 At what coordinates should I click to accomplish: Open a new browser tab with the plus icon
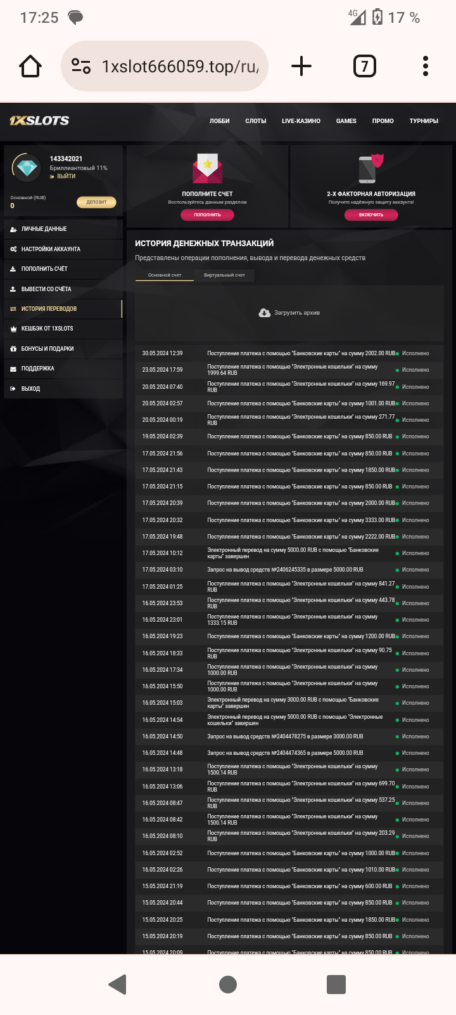pos(301,65)
